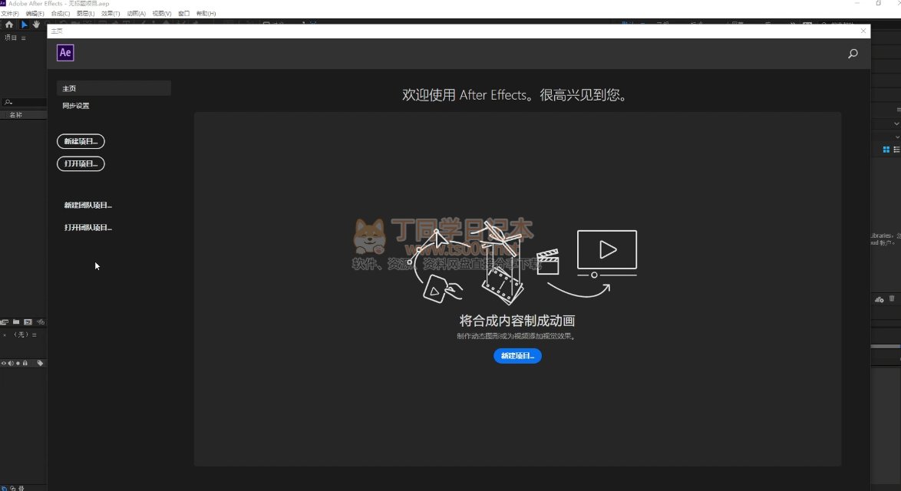
Task: Click the first timeline switch icon at bottom left
Action: 4,488
